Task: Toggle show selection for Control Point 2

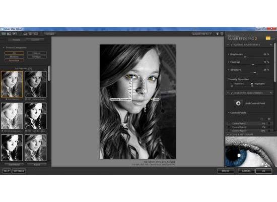Action: click(269, 127)
